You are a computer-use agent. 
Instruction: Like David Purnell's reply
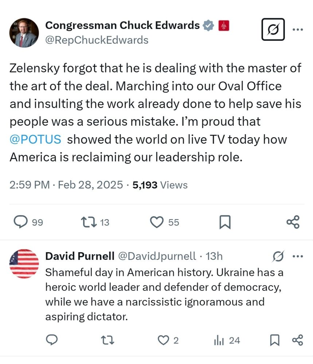[163, 340]
